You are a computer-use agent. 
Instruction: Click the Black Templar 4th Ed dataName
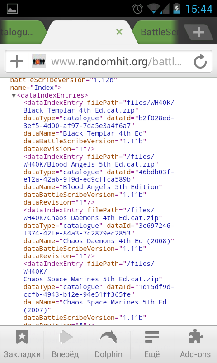tap(105, 133)
